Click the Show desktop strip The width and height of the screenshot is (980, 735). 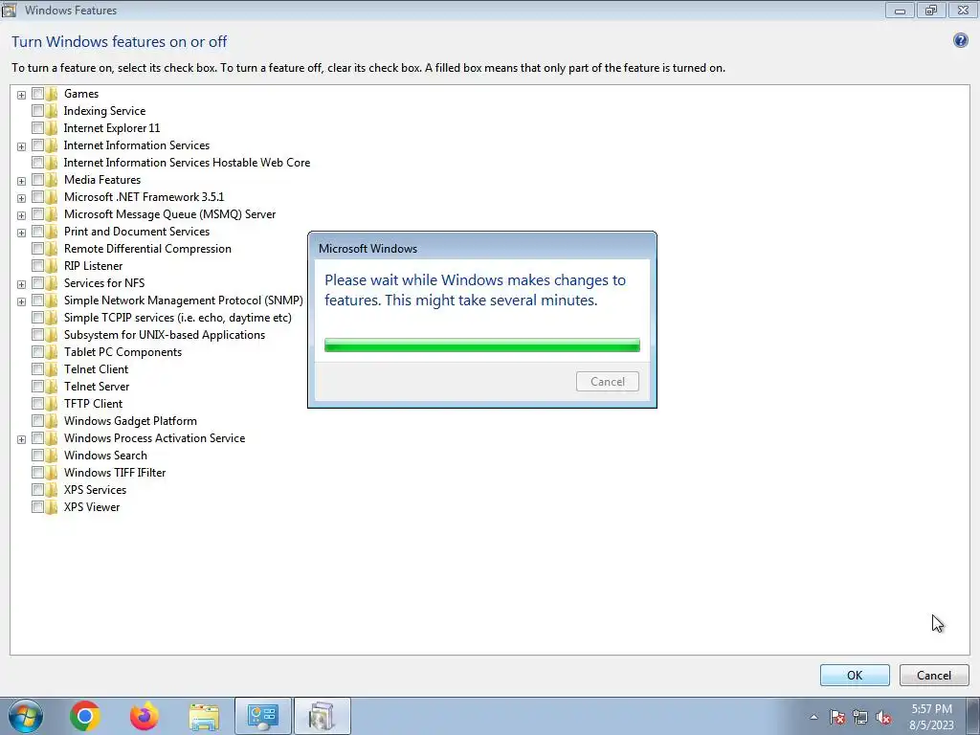pyautogui.click(x=973, y=716)
